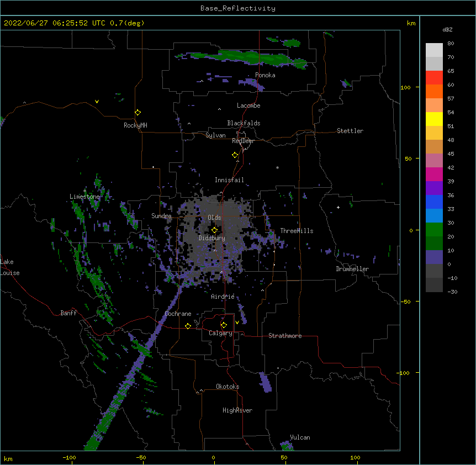Click the Olds town label
The height and width of the screenshot is (465, 476).
(x=214, y=218)
